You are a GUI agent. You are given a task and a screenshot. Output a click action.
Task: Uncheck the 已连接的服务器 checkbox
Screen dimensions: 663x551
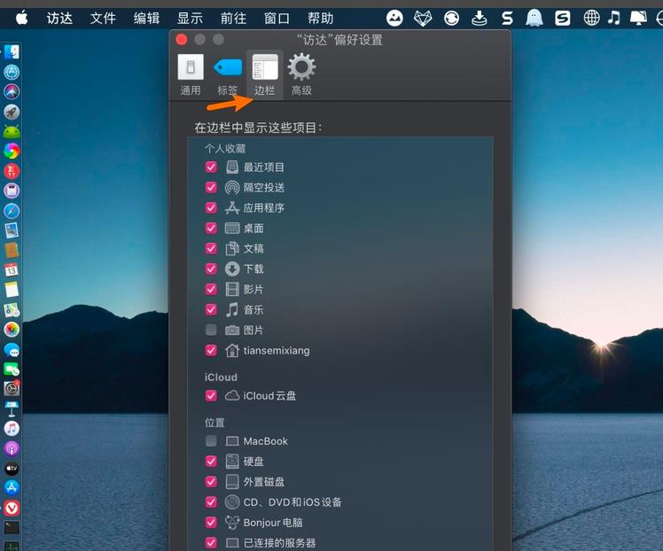pyautogui.click(x=211, y=542)
